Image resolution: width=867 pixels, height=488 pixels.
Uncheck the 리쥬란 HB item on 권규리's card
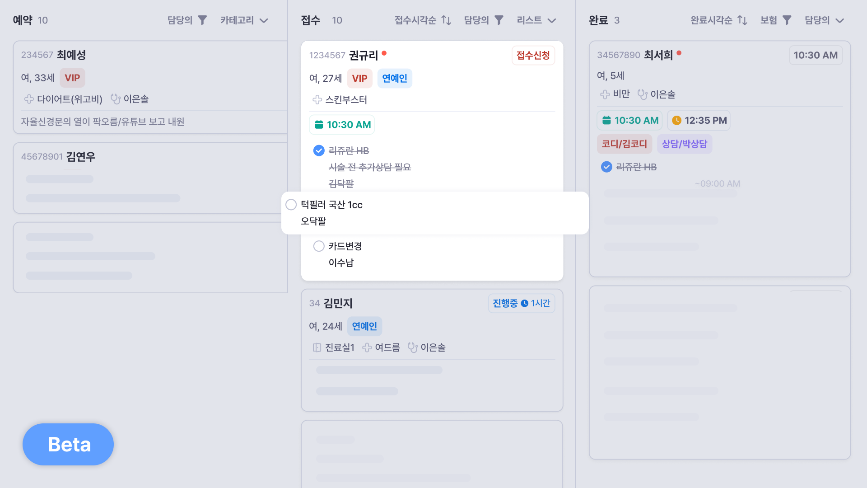[319, 150]
